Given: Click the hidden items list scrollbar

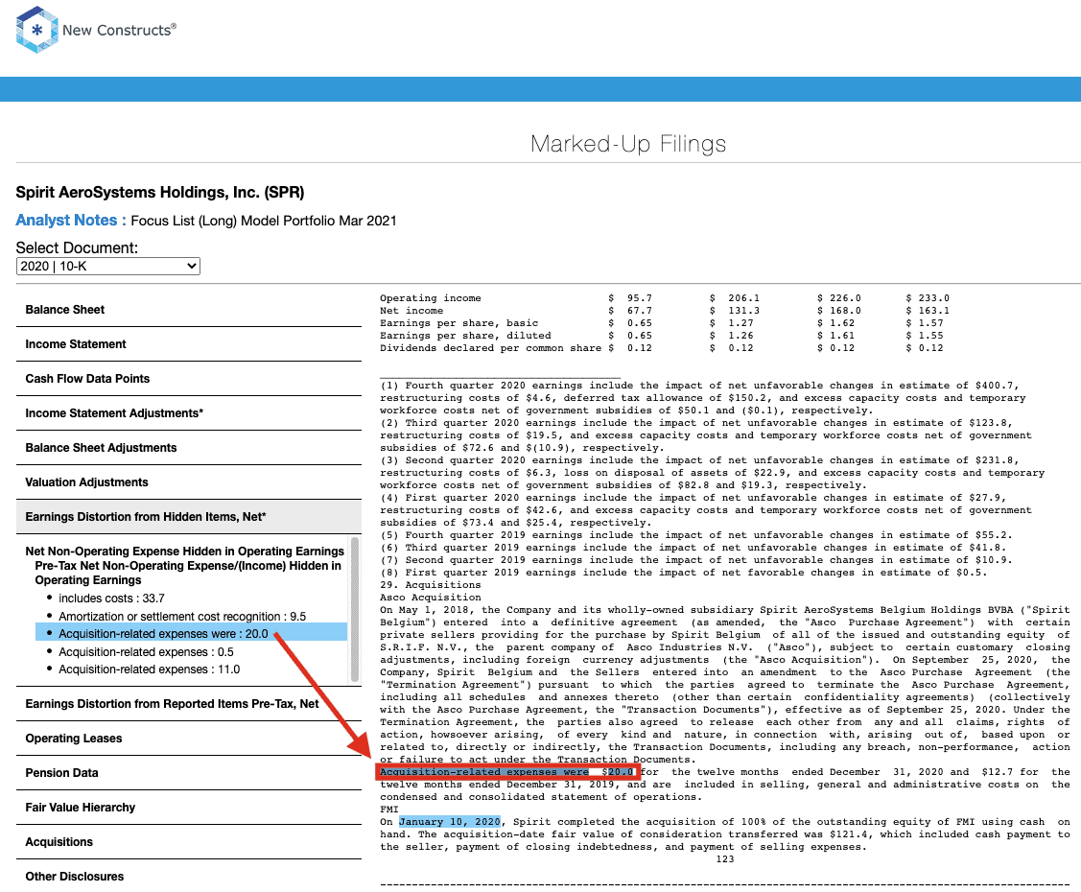Looking at the screenshot, I should click(x=355, y=609).
